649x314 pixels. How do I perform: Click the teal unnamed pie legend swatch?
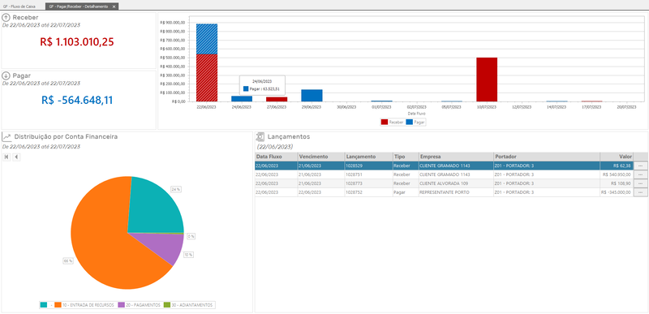point(44,305)
